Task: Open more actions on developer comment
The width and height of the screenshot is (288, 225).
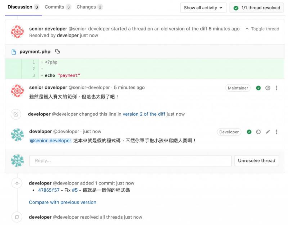Action: pos(276,132)
